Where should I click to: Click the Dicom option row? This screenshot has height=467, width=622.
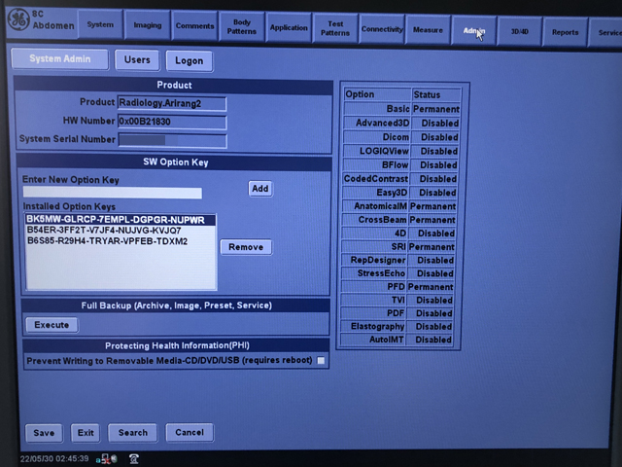[401, 137]
